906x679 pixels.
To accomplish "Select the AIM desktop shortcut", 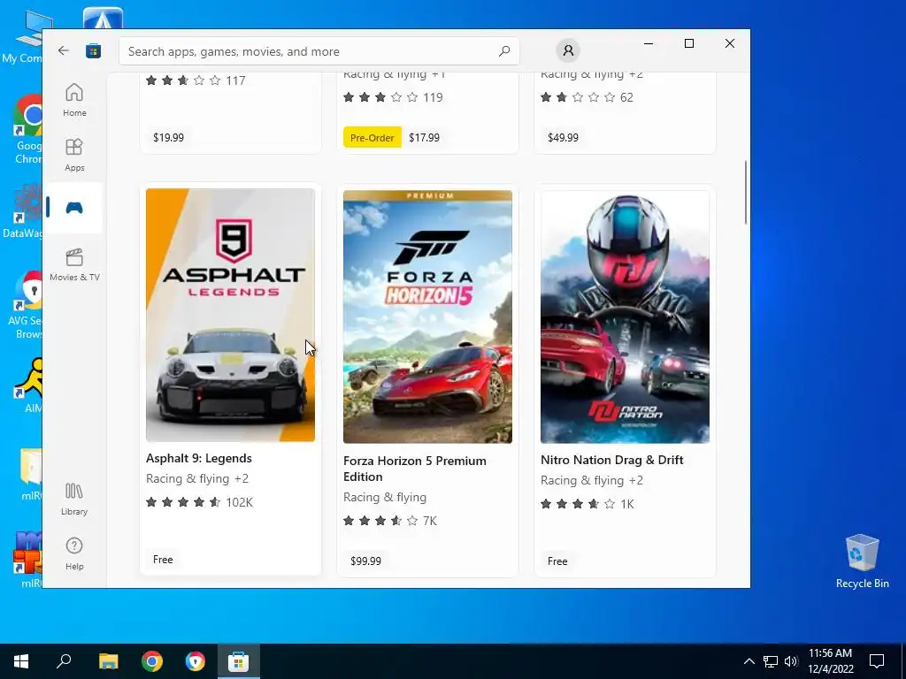I will [x=30, y=385].
